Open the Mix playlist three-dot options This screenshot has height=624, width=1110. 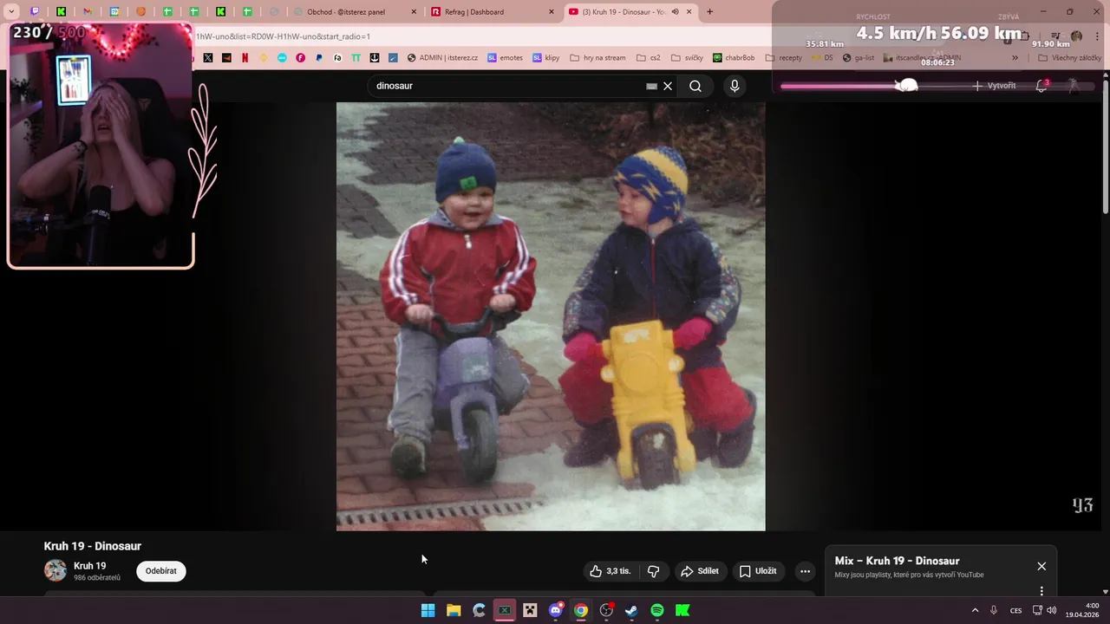(1041, 590)
